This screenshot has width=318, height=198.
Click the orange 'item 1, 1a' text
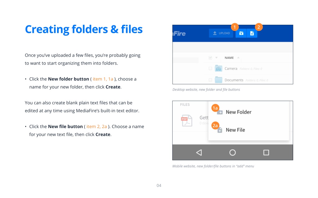(x=103, y=79)
